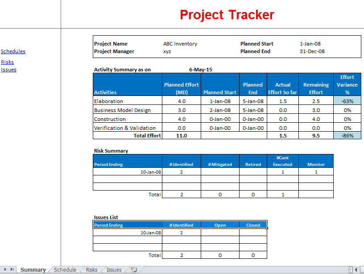Click the Planned Start 1-Jan-08 project date
The width and height of the screenshot is (364, 274).
(310, 44)
